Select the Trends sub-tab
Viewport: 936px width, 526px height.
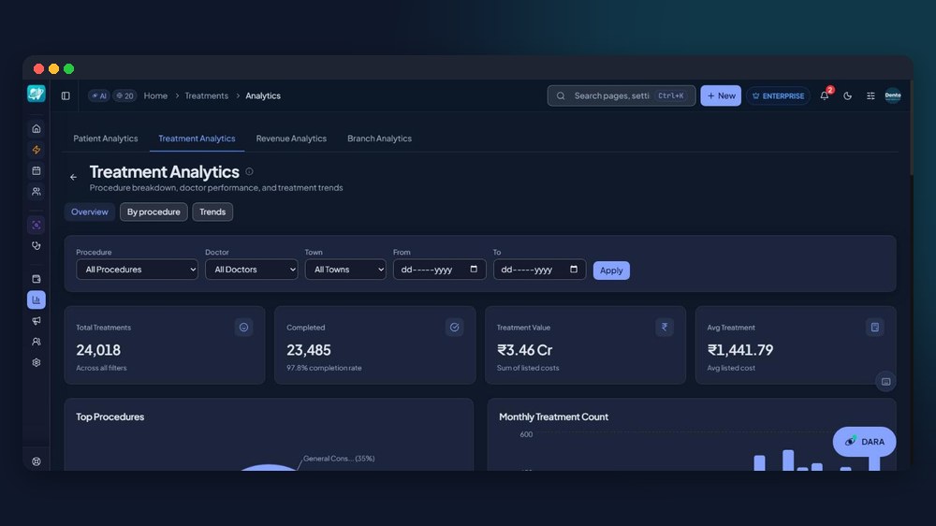point(212,212)
